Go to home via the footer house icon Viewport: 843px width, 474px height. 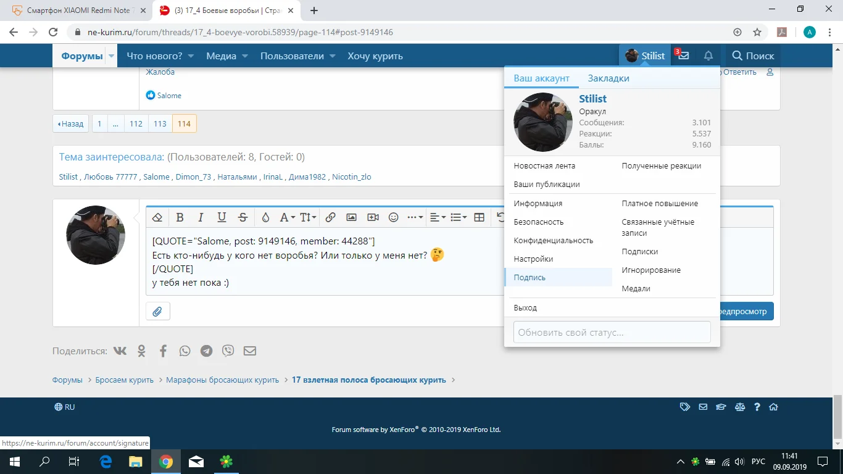(773, 407)
